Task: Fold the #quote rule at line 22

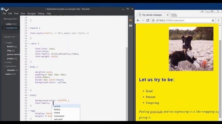Action: click(x=28, y=28)
